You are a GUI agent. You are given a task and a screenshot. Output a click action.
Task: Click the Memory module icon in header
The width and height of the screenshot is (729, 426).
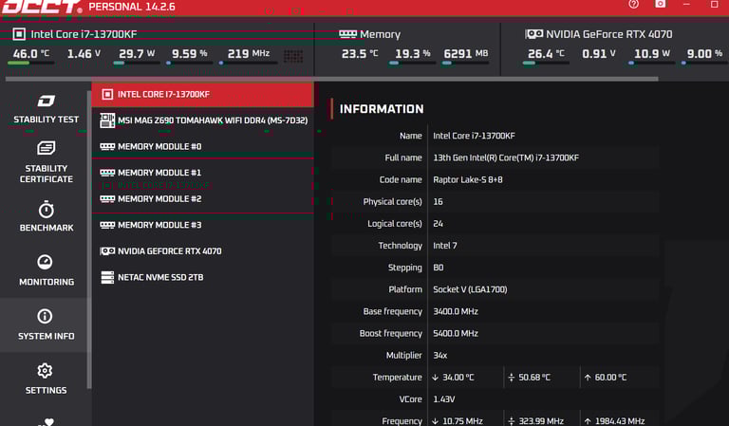click(347, 34)
